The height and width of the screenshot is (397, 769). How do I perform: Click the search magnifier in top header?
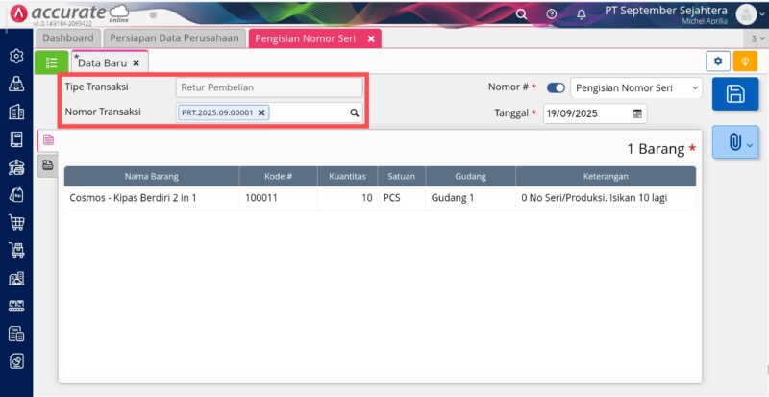pyautogui.click(x=521, y=14)
